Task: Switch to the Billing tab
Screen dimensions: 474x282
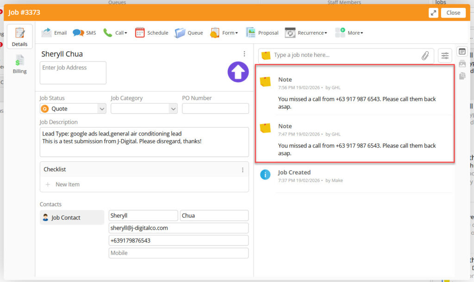Action: click(19, 65)
